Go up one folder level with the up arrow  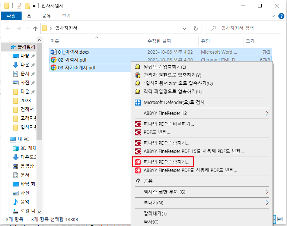click(x=35, y=28)
